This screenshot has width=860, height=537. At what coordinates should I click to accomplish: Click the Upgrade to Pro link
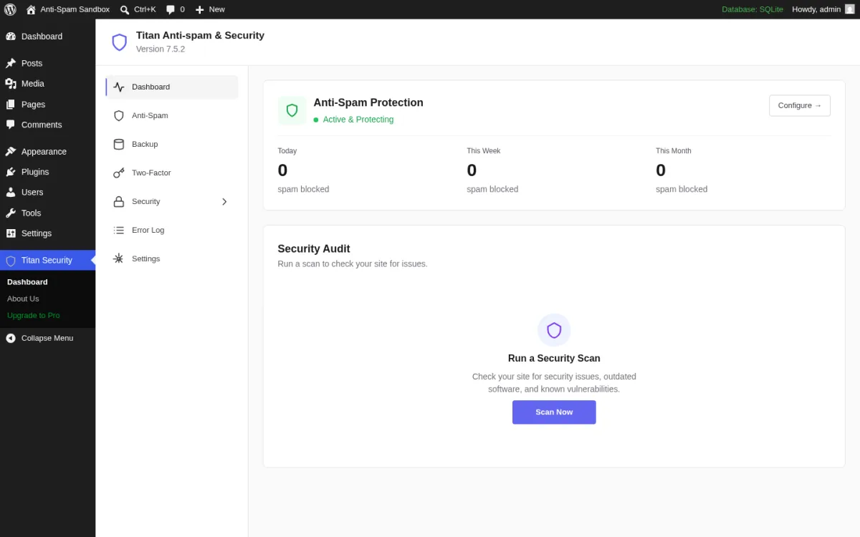pyautogui.click(x=34, y=315)
